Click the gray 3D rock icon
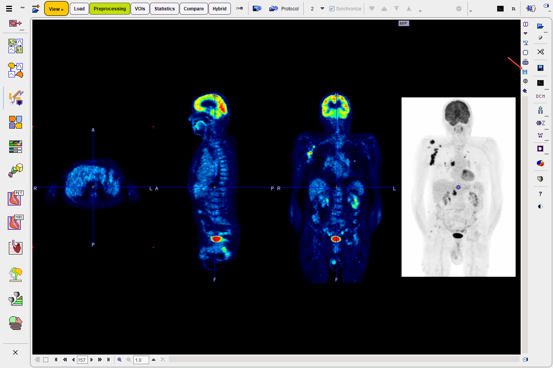Image resolution: width=553 pixels, height=368 pixels. [x=540, y=179]
